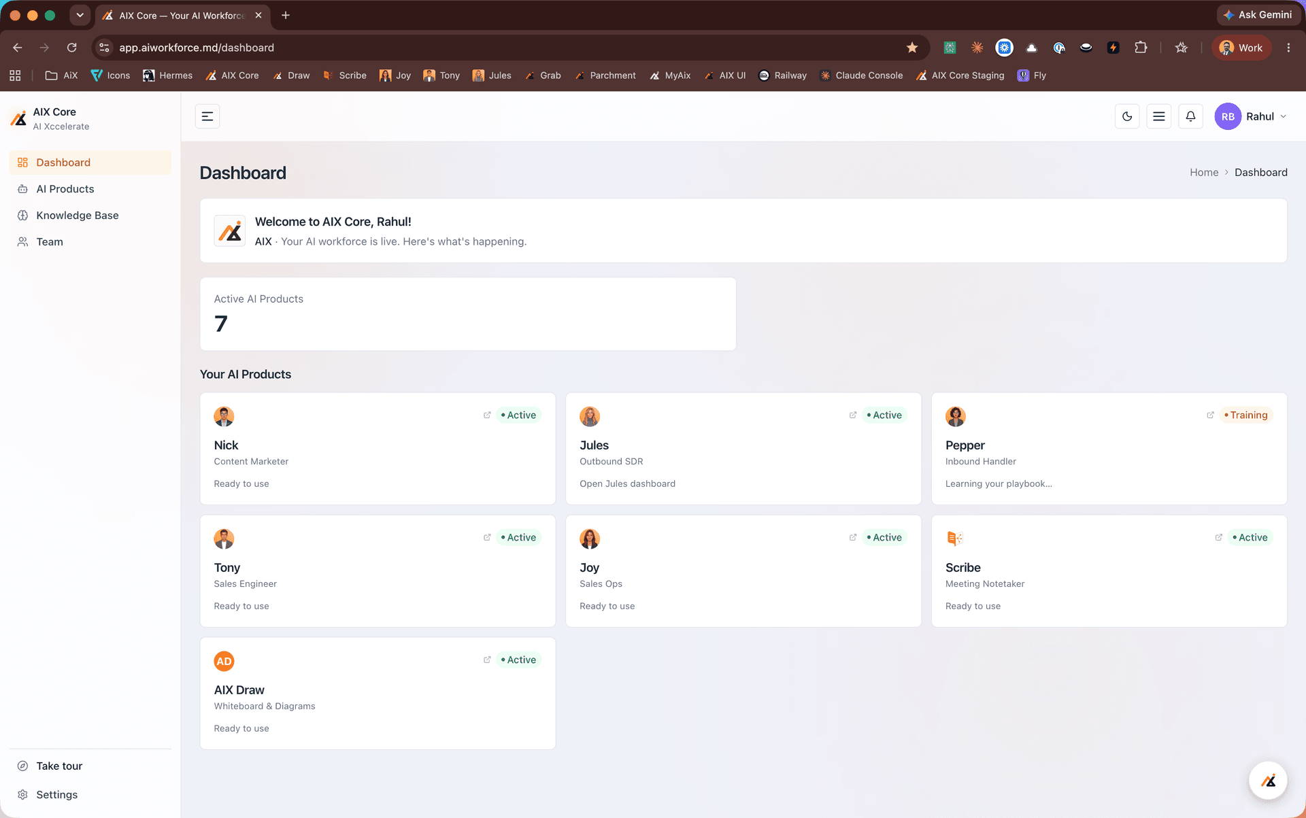
Task: Open the Hermes bookmark
Action: tap(167, 75)
